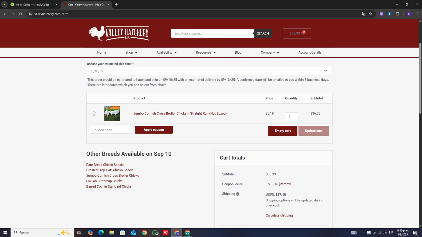Open File Explorer from taskbar

pyautogui.click(x=112, y=233)
